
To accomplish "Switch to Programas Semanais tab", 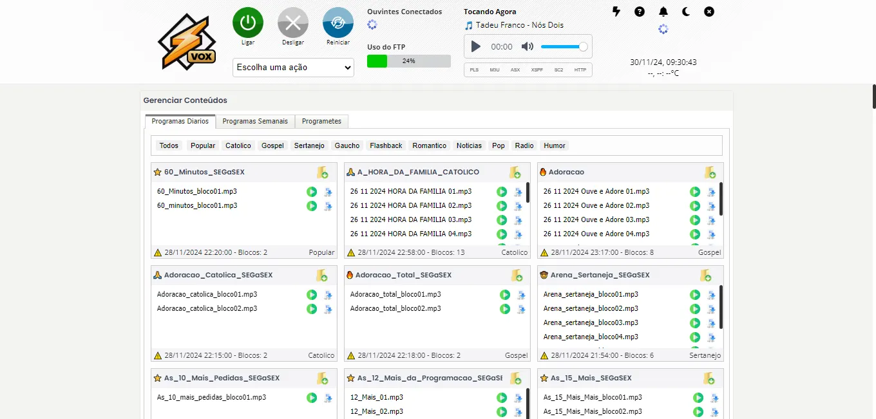I will pyautogui.click(x=255, y=121).
